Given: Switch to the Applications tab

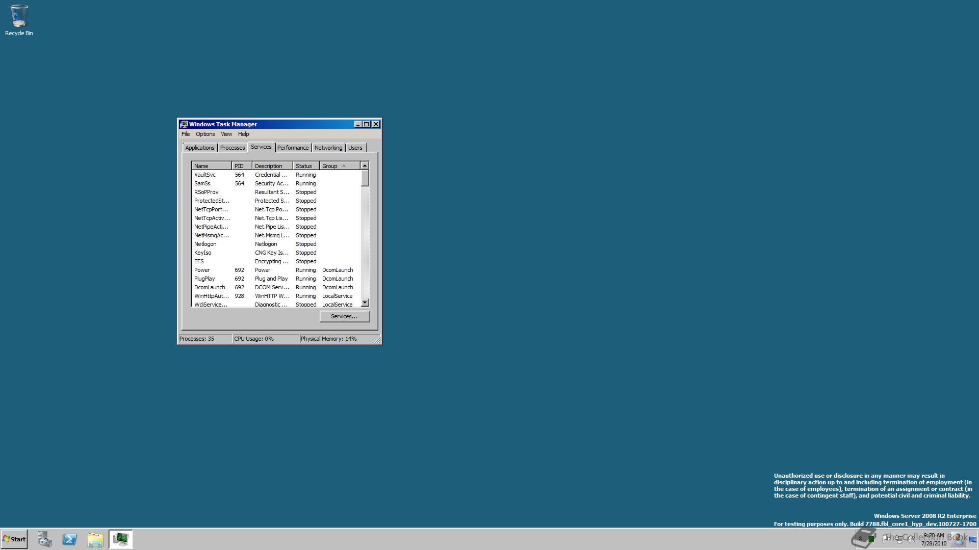Looking at the screenshot, I should click(x=200, y=148).
